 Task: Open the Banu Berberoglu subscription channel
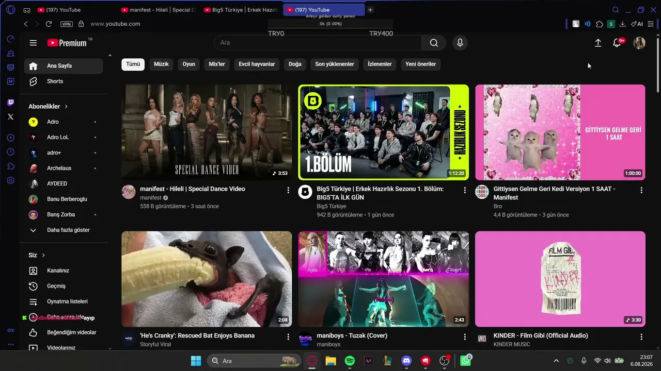pos(64,199)
